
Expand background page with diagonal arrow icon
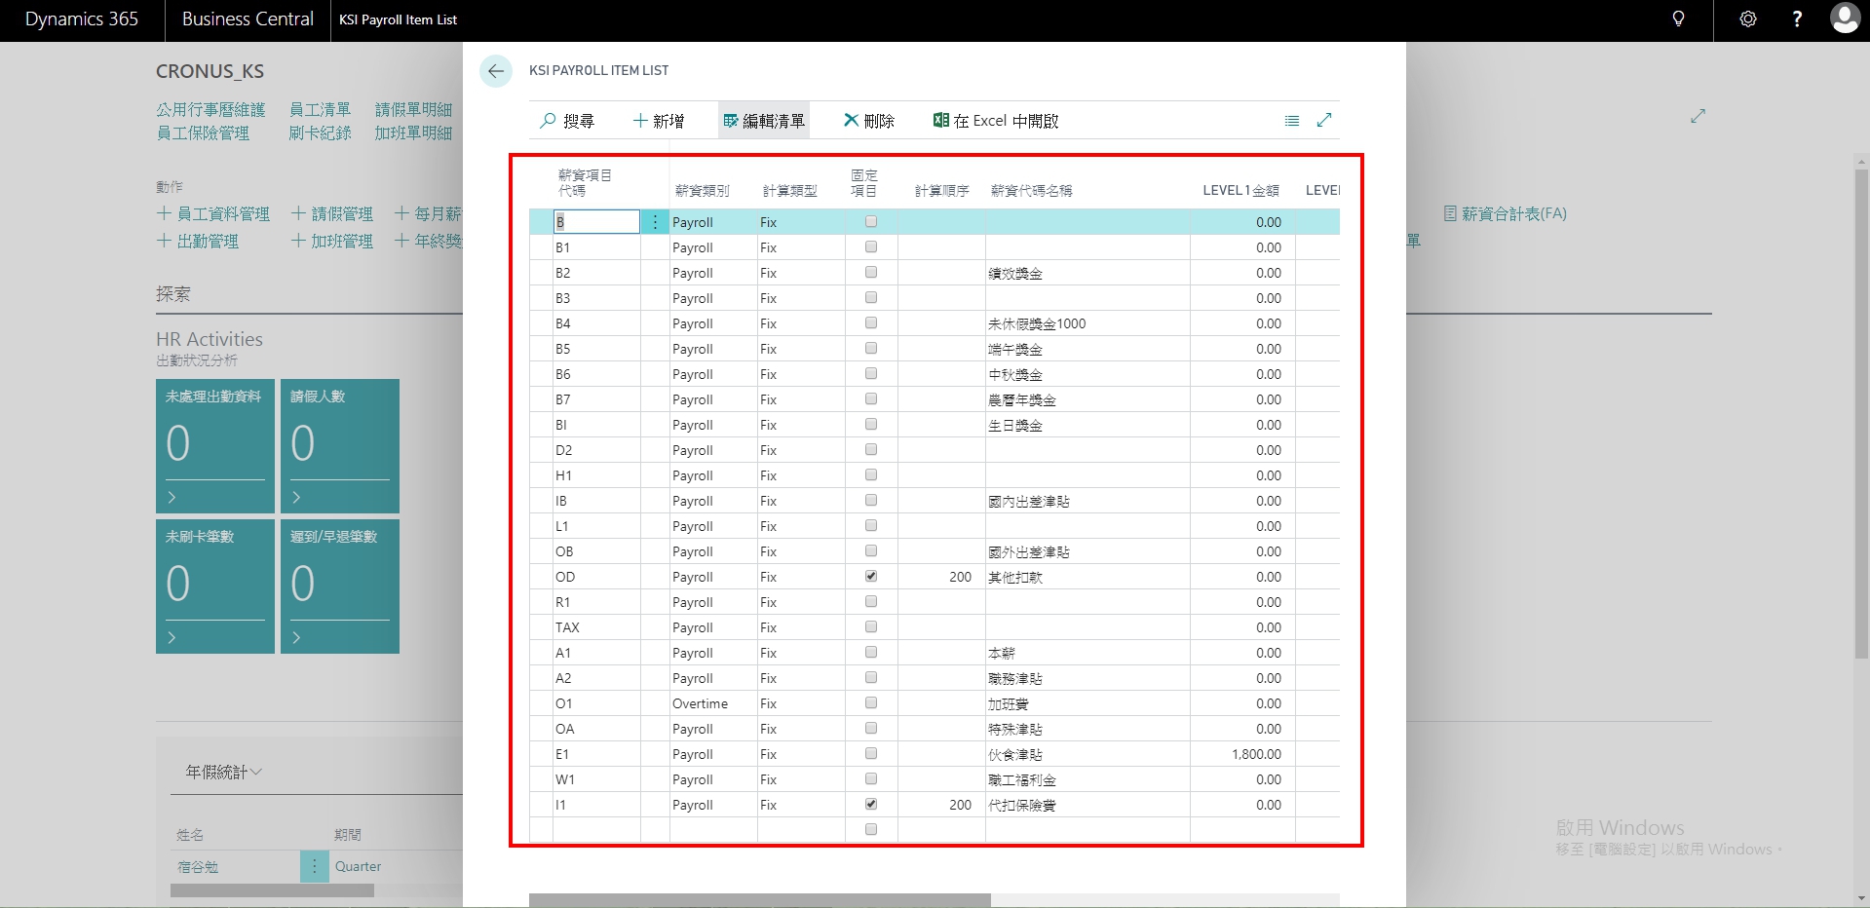[1698, 116]
